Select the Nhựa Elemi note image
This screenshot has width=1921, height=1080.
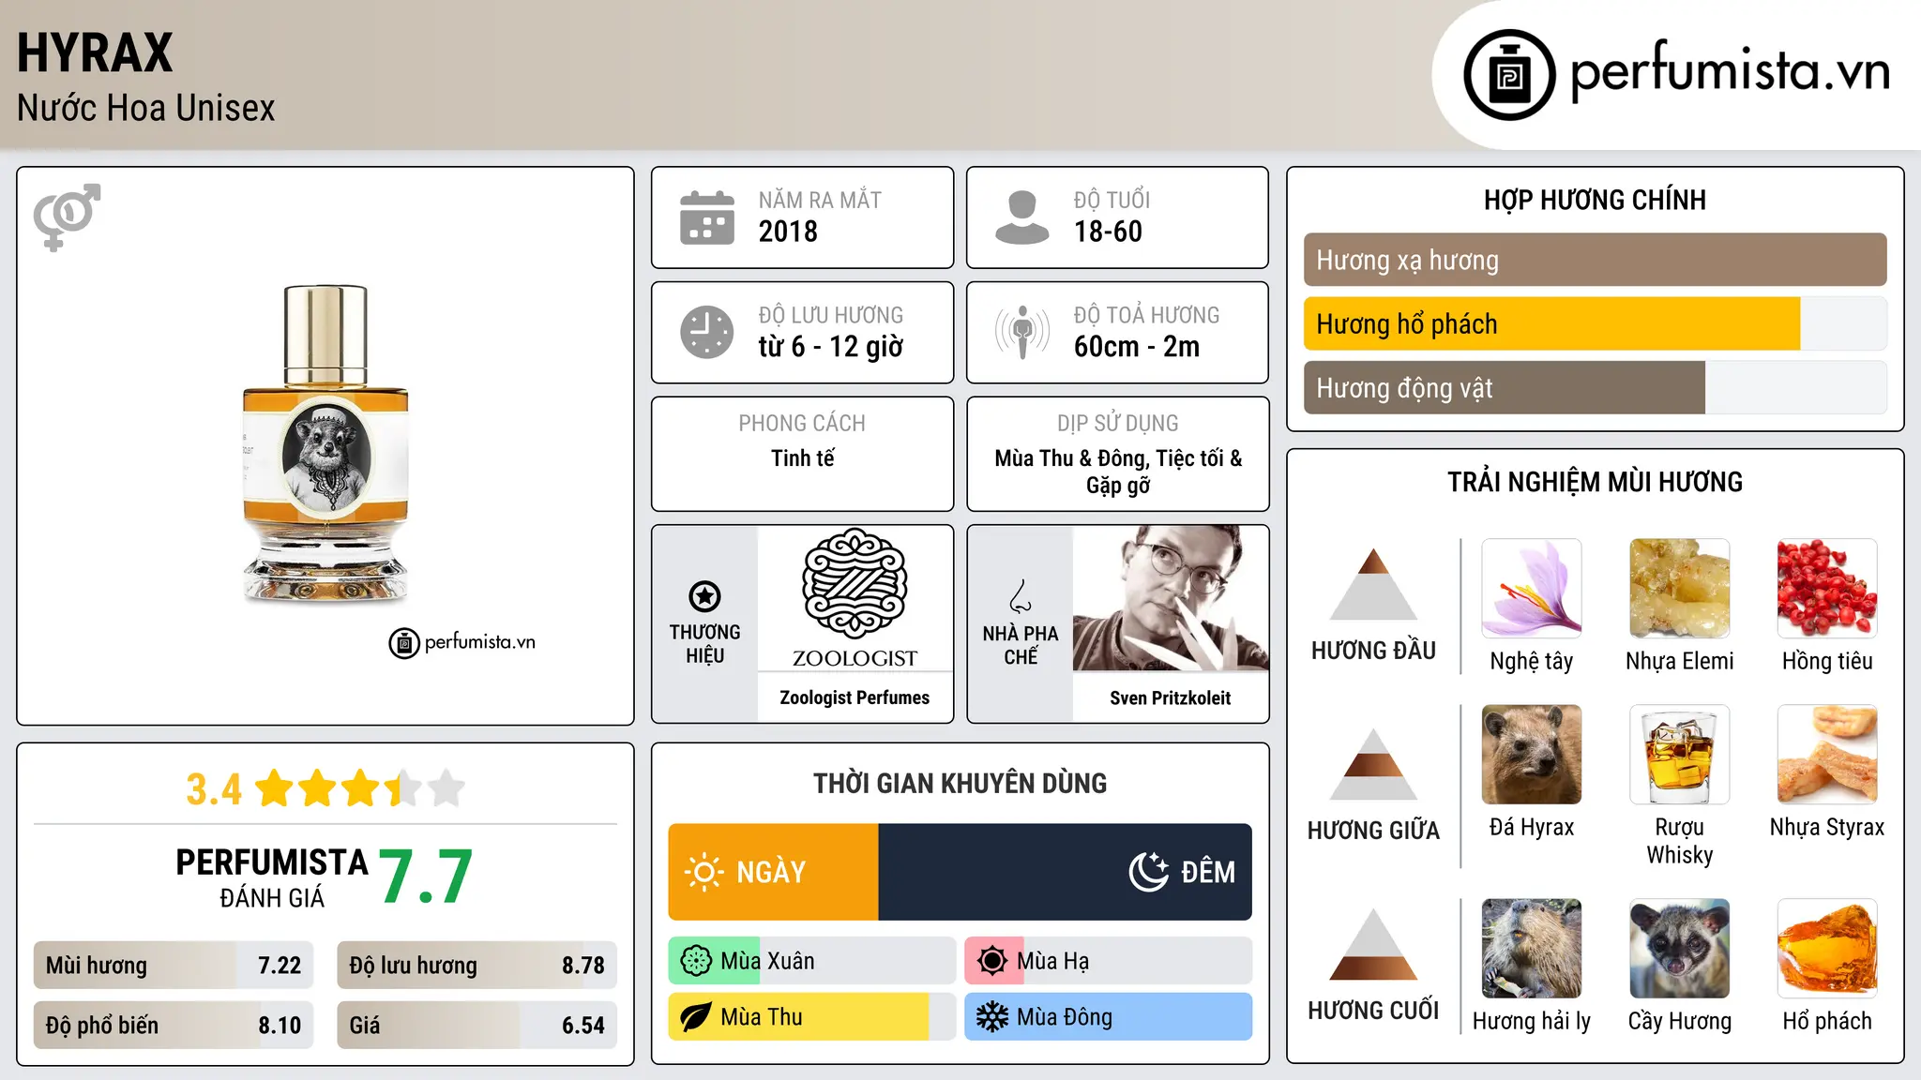1680,589
